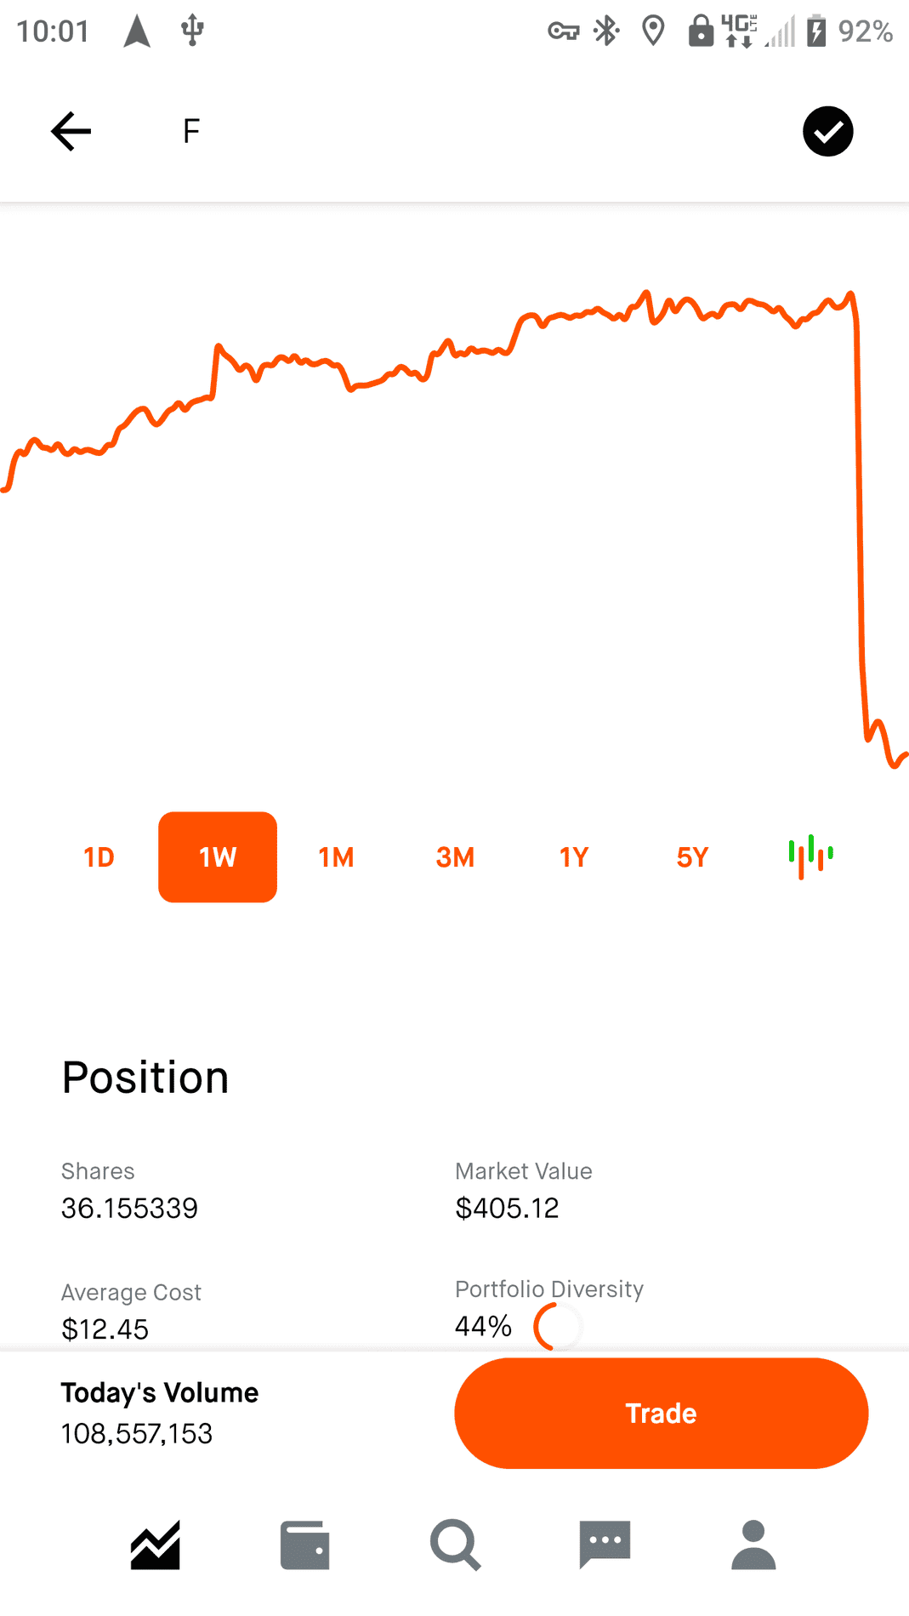Select the 1W time range
The image size is (909, 1616).
(x=218, y=857)
